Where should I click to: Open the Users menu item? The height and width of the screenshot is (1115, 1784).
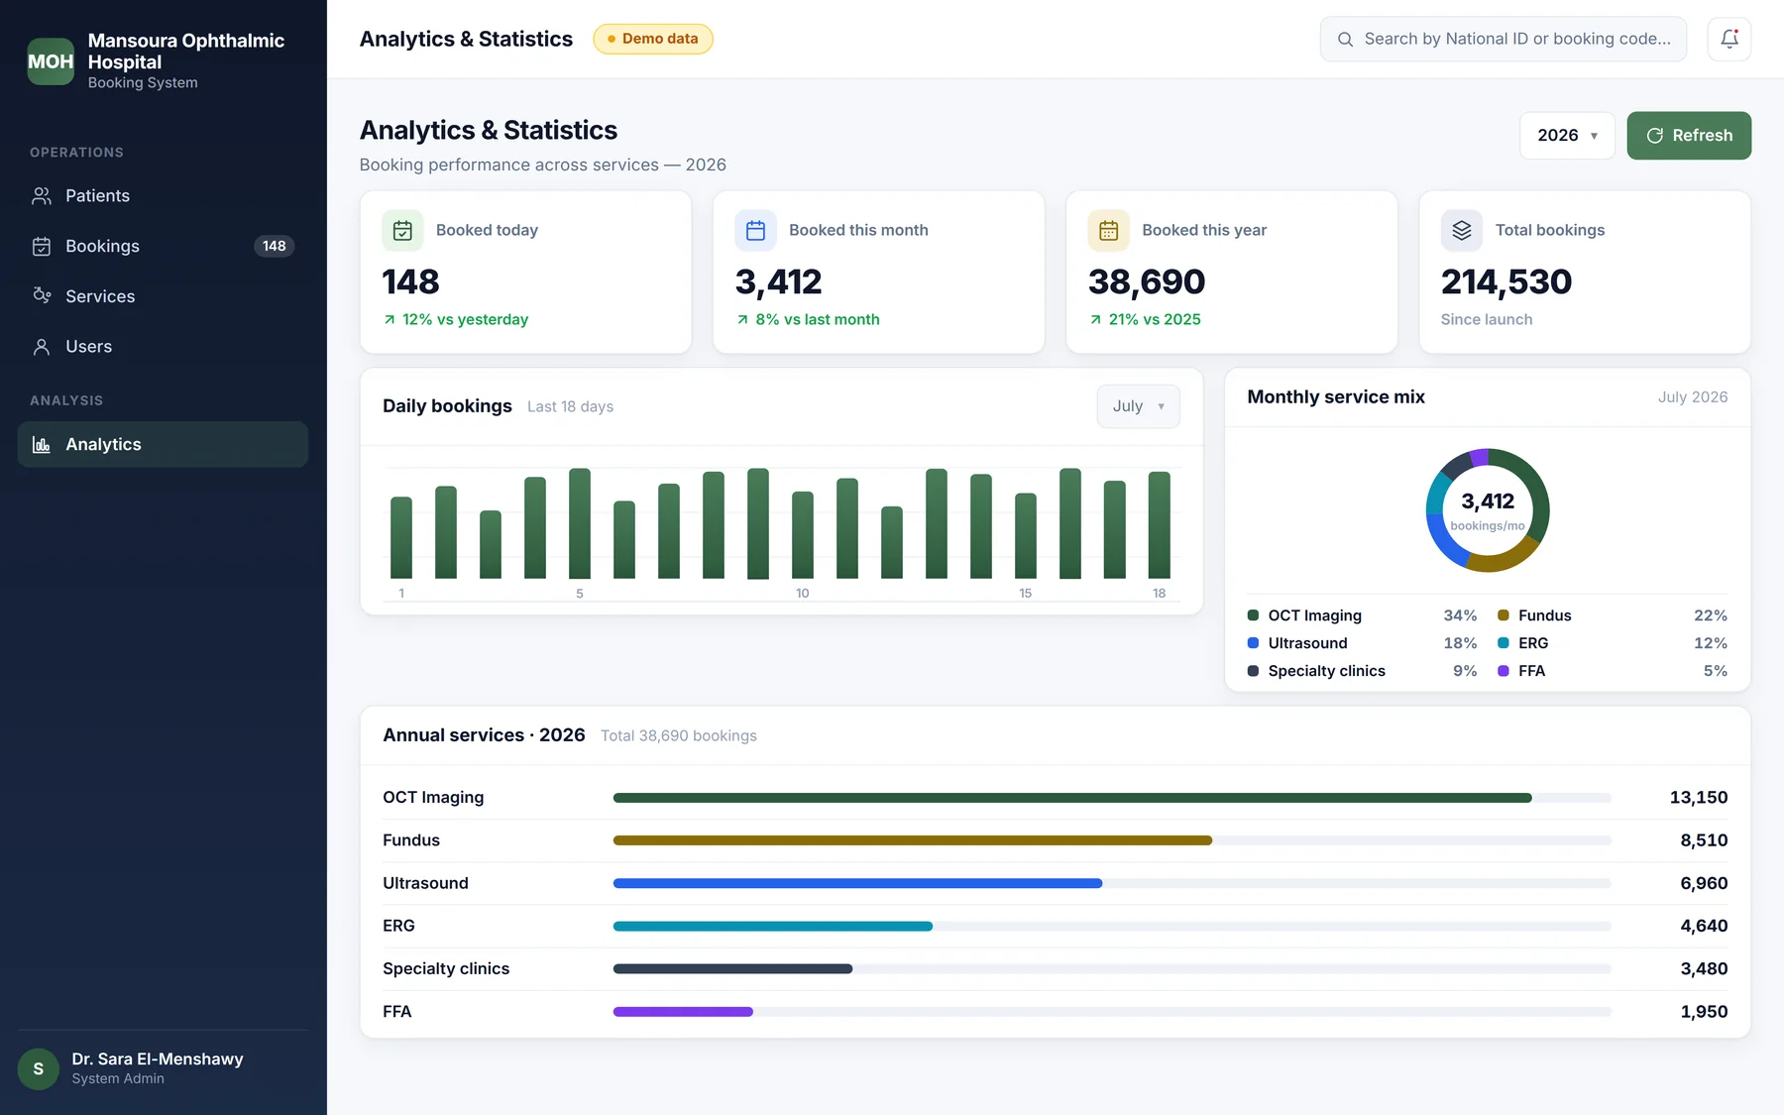(x=163, y=347)
